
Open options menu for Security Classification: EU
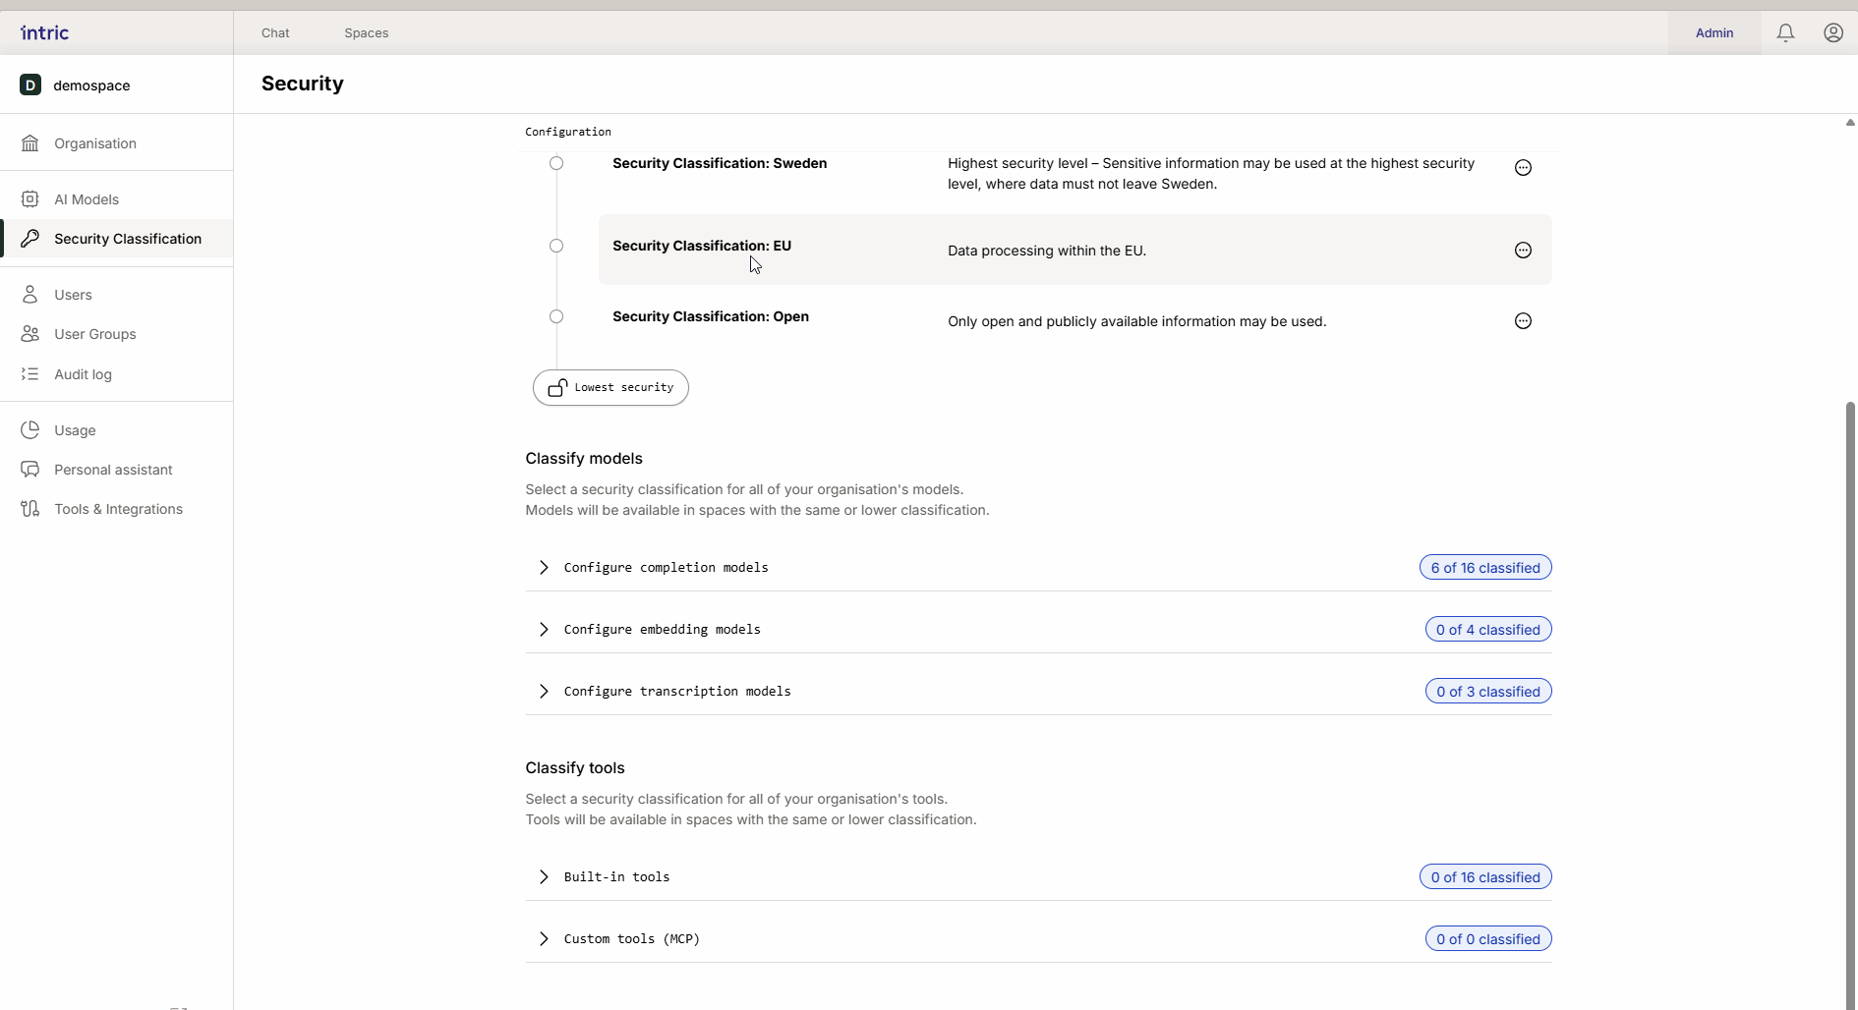(x=1523, y=251)
